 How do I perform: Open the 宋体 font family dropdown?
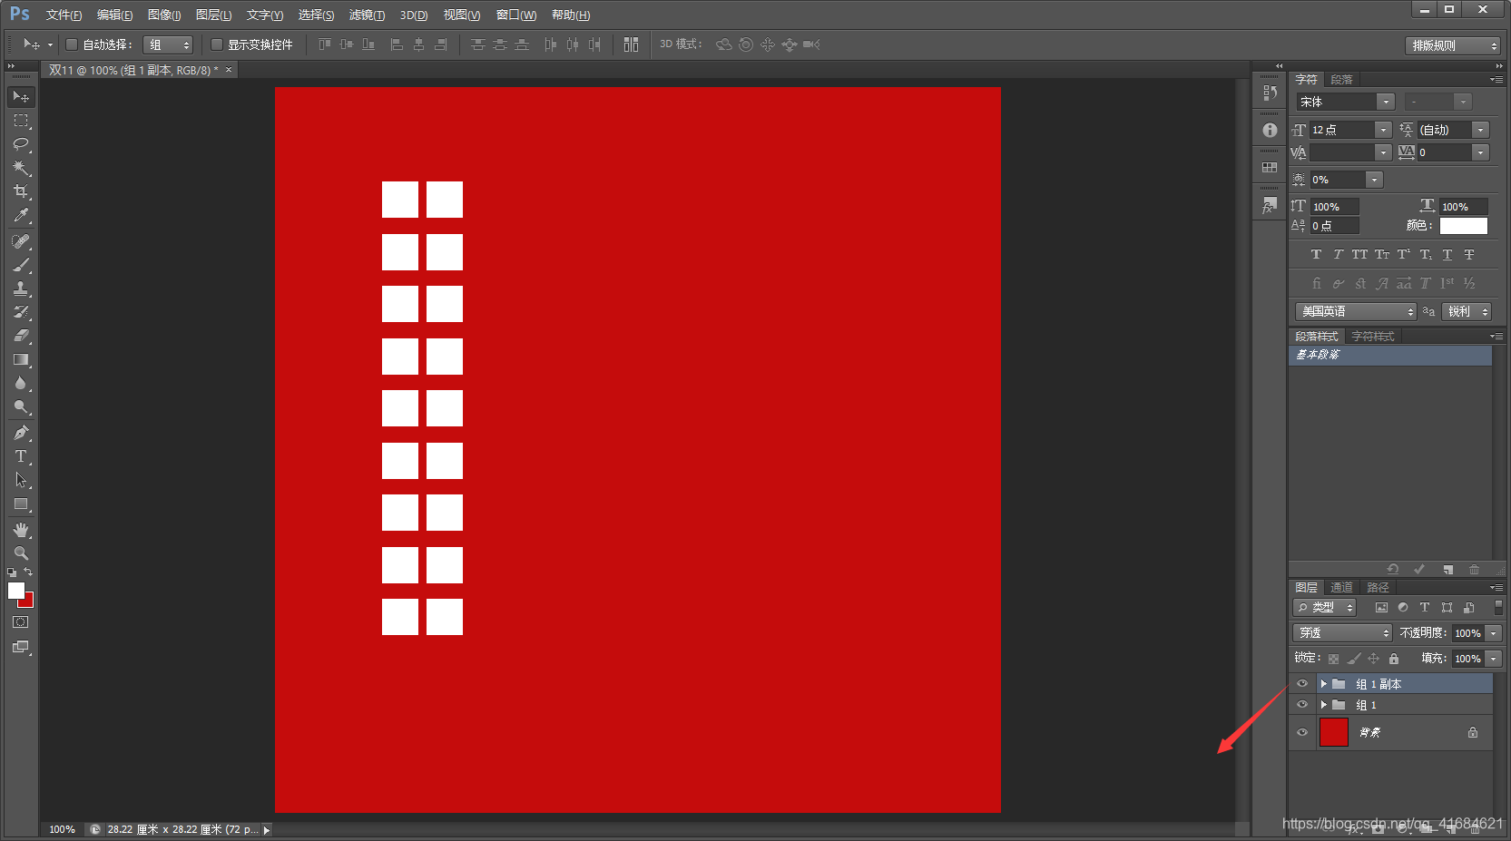click(x=1385, y=102)
